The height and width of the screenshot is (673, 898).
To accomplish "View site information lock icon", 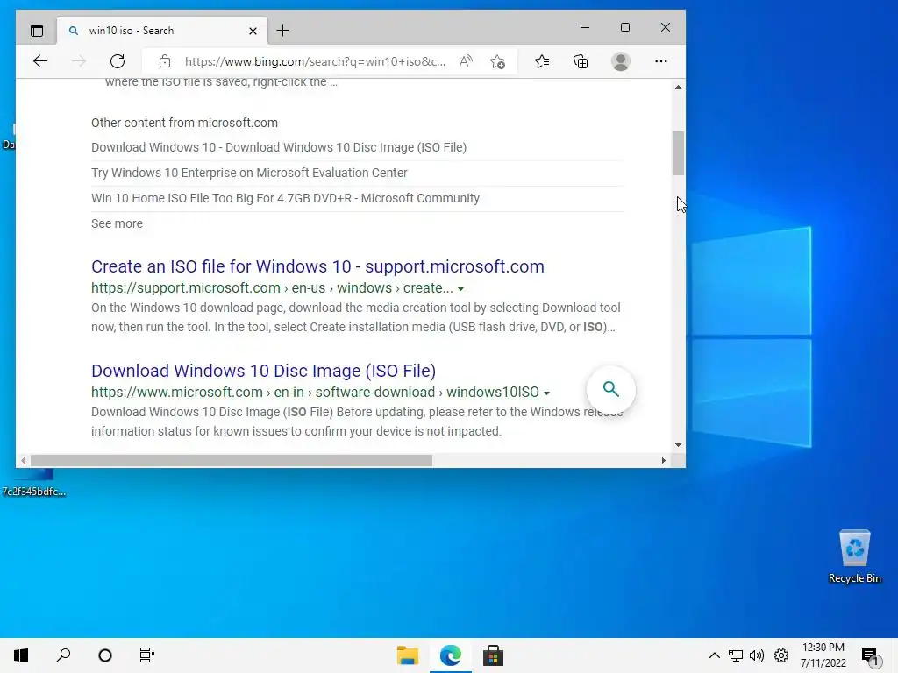I will 165,61.
